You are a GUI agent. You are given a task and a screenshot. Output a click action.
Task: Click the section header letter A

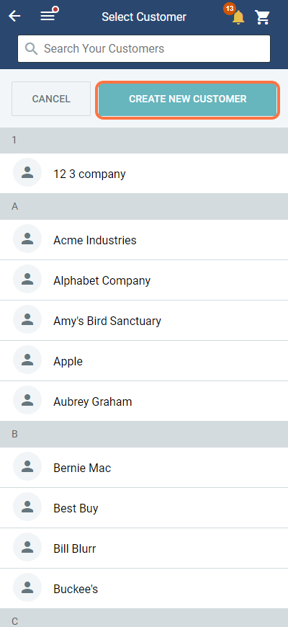[x=15, y=207]
